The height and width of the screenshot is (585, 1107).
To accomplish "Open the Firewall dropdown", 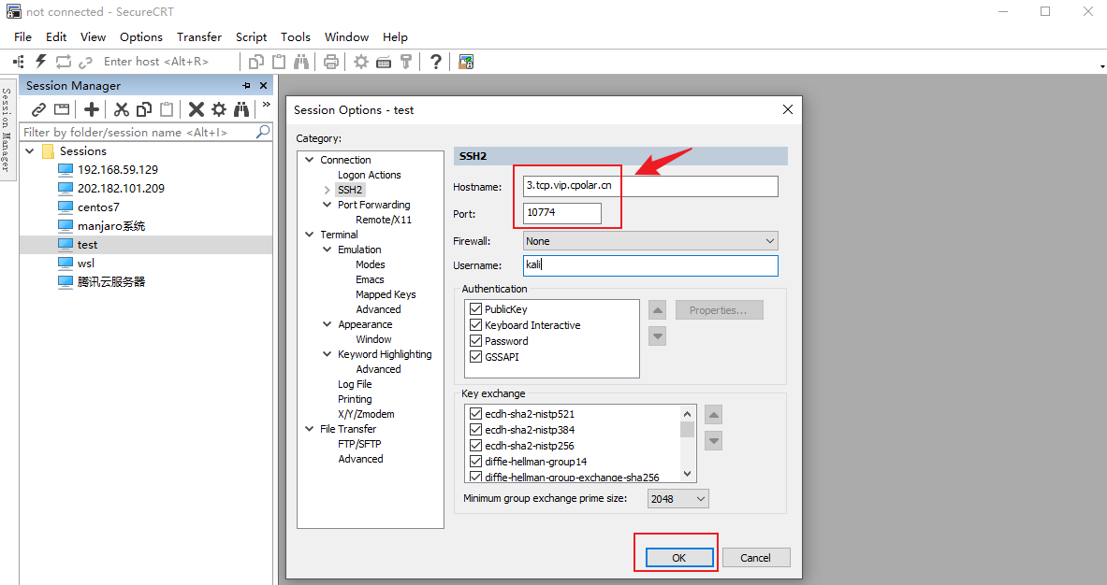I will point(650,241).
